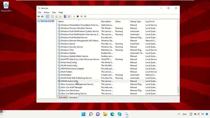210x118 pixels.
Task: Sort by the Log On As column header
Action: point(151,21)
